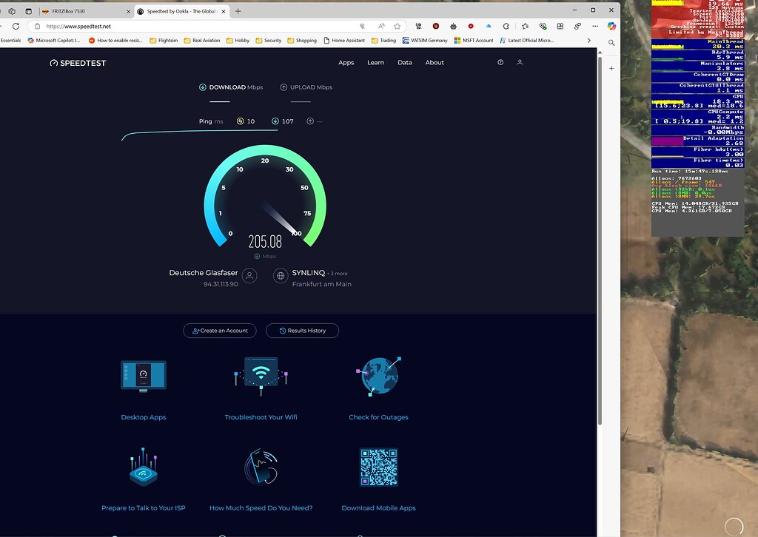Favorite this page with the star icon

tap(398, 26)
